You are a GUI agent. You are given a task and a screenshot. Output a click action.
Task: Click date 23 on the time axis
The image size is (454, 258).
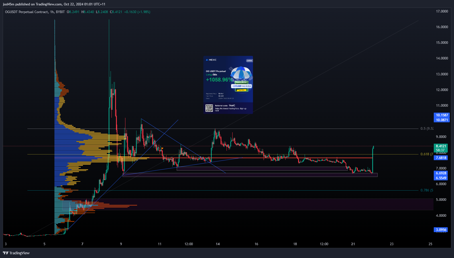(x=392, y=244)
